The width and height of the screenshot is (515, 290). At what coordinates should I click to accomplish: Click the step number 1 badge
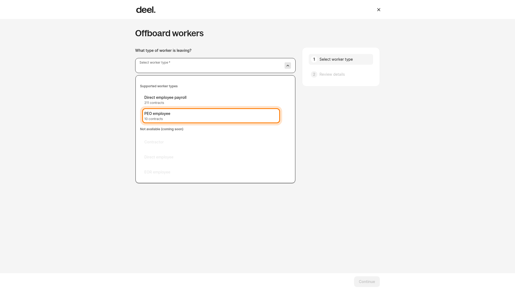[x=314, y=59]
